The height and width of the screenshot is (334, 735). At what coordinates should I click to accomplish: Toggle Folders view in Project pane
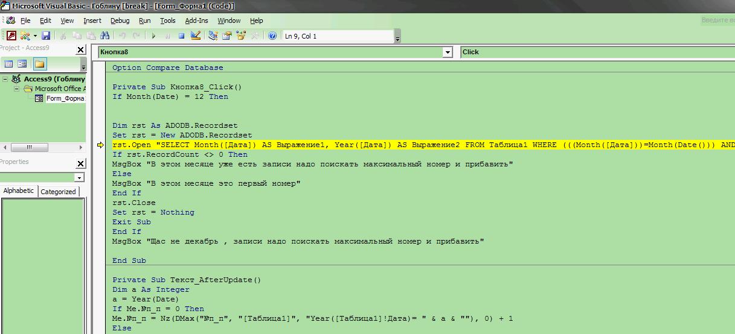pyautogui.click(x=39, y=64)
